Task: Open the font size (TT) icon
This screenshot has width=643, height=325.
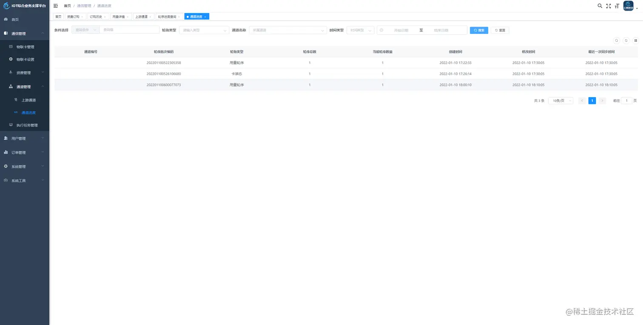Action: 617,6
